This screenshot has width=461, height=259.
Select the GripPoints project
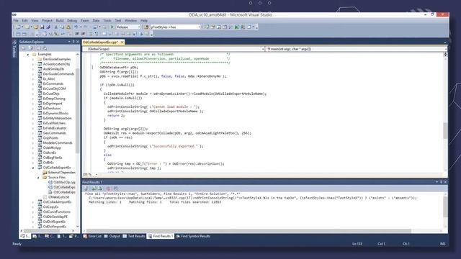point(51,138)
